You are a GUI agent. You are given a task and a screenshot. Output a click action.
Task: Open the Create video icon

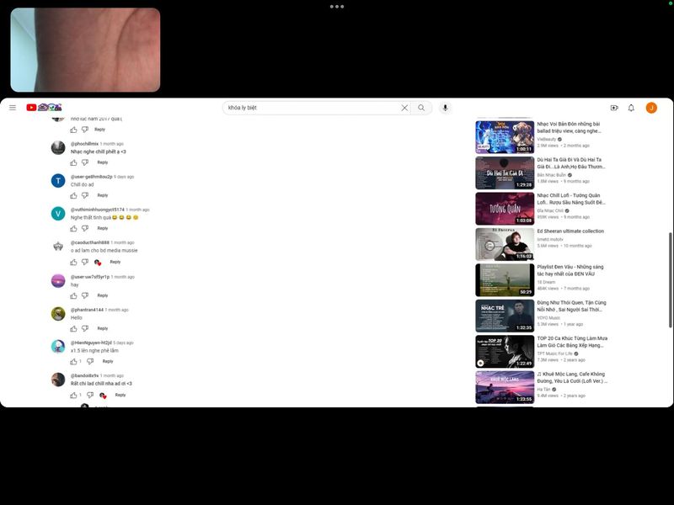(613, 108)
